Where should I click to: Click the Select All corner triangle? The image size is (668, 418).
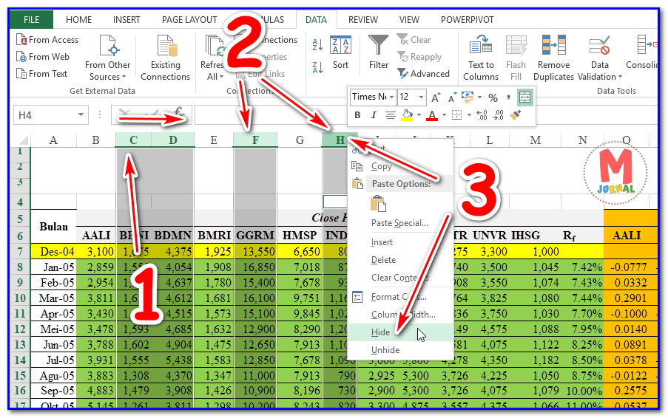point(23,140)
